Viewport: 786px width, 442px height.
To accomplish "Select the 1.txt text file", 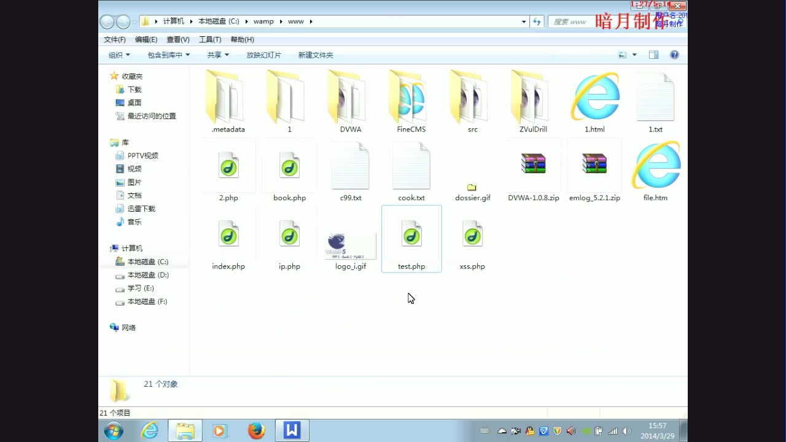I will pyautogui.click(x=655, y=101).
